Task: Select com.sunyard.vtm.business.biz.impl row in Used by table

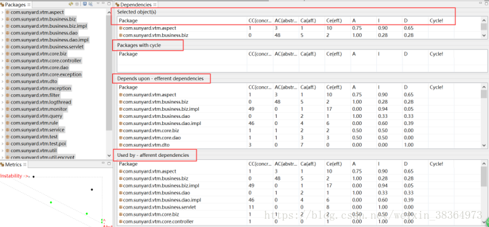Action: tap(299, 186)
